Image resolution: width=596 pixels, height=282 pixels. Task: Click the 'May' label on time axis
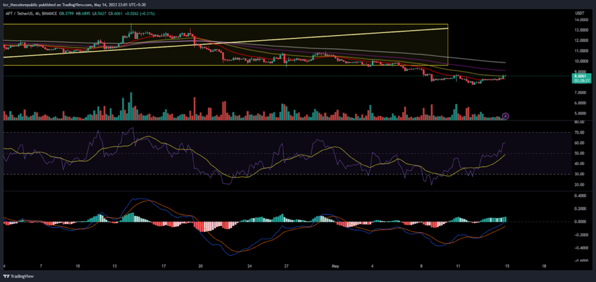[336, 266]
